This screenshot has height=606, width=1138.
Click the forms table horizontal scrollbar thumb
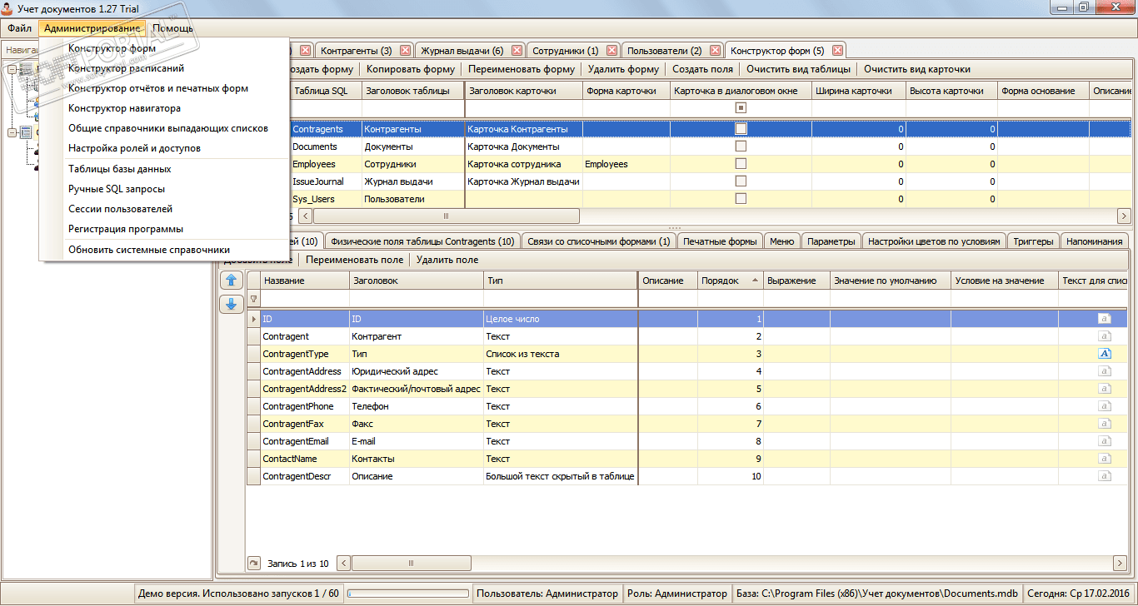click(446, 216)
